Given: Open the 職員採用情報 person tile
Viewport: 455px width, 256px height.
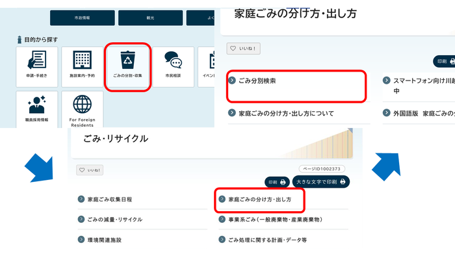Looking at the screenshot, I should 37,109.
